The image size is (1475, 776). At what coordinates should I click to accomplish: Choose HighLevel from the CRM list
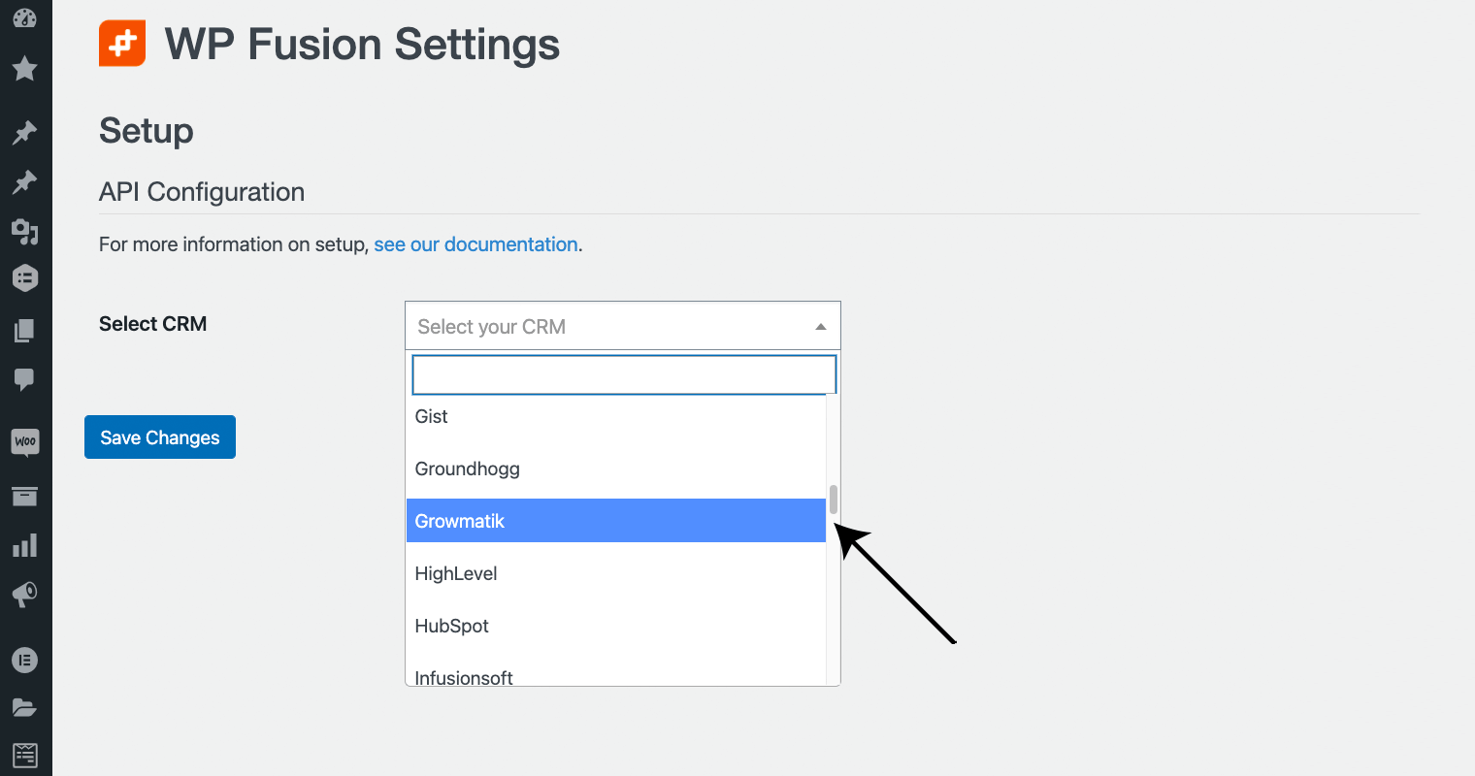[616, 573]
